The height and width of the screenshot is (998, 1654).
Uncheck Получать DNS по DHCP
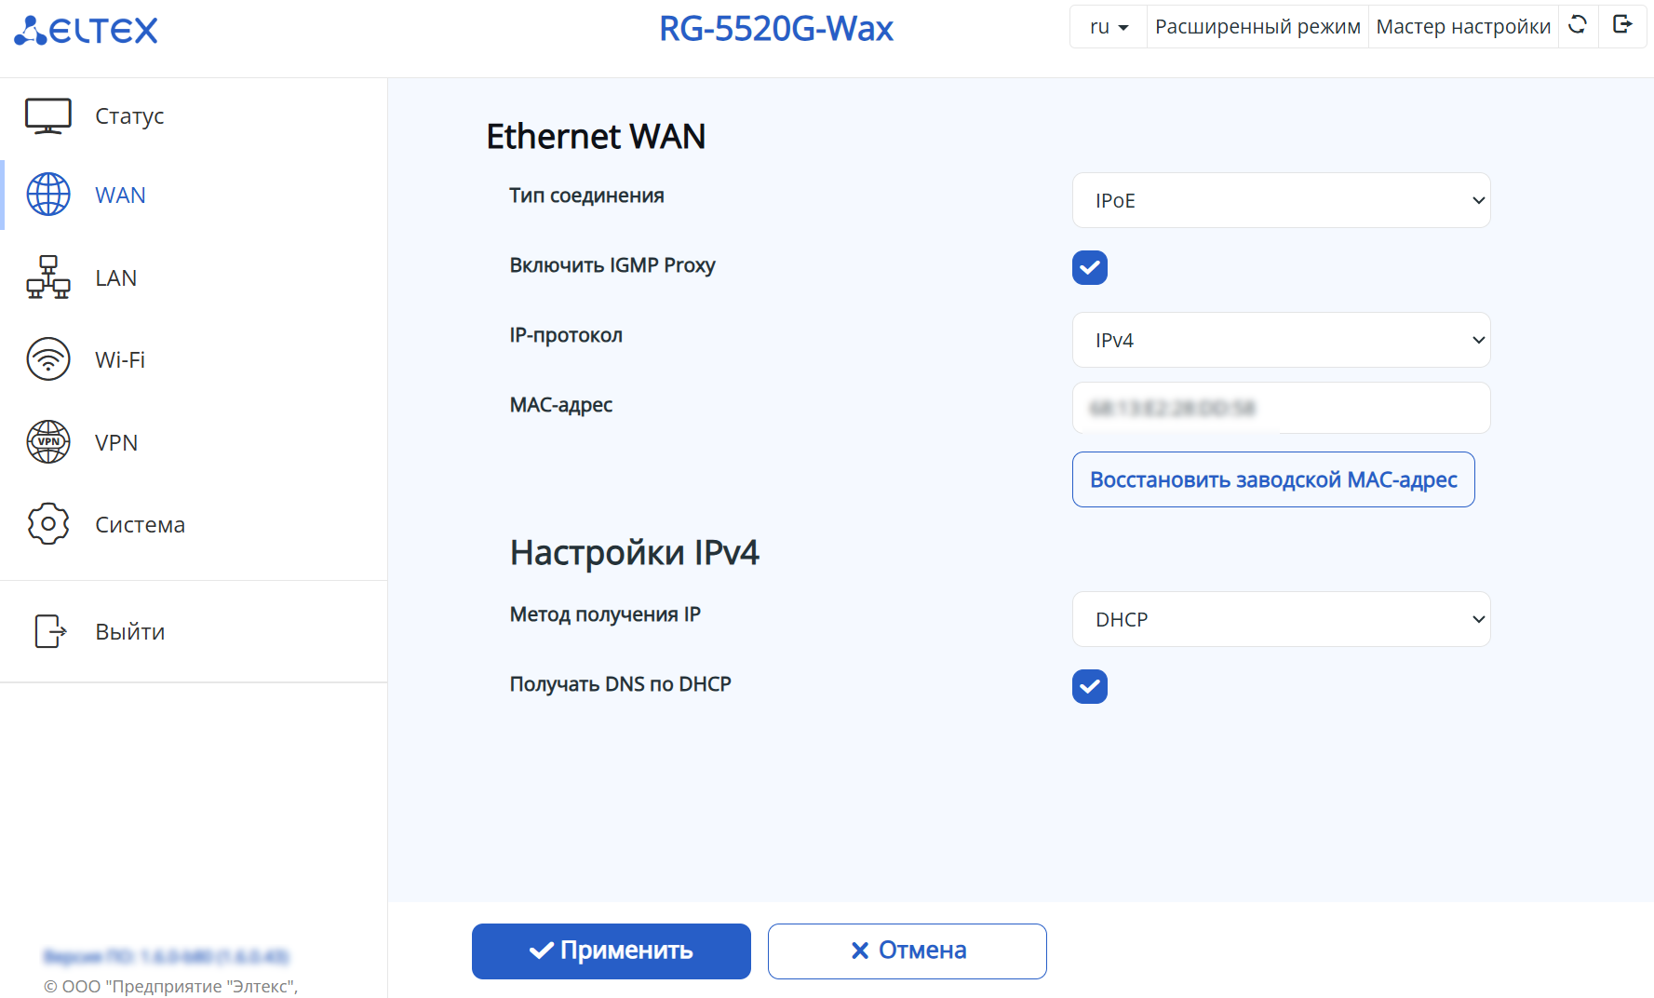[1089, 687]
